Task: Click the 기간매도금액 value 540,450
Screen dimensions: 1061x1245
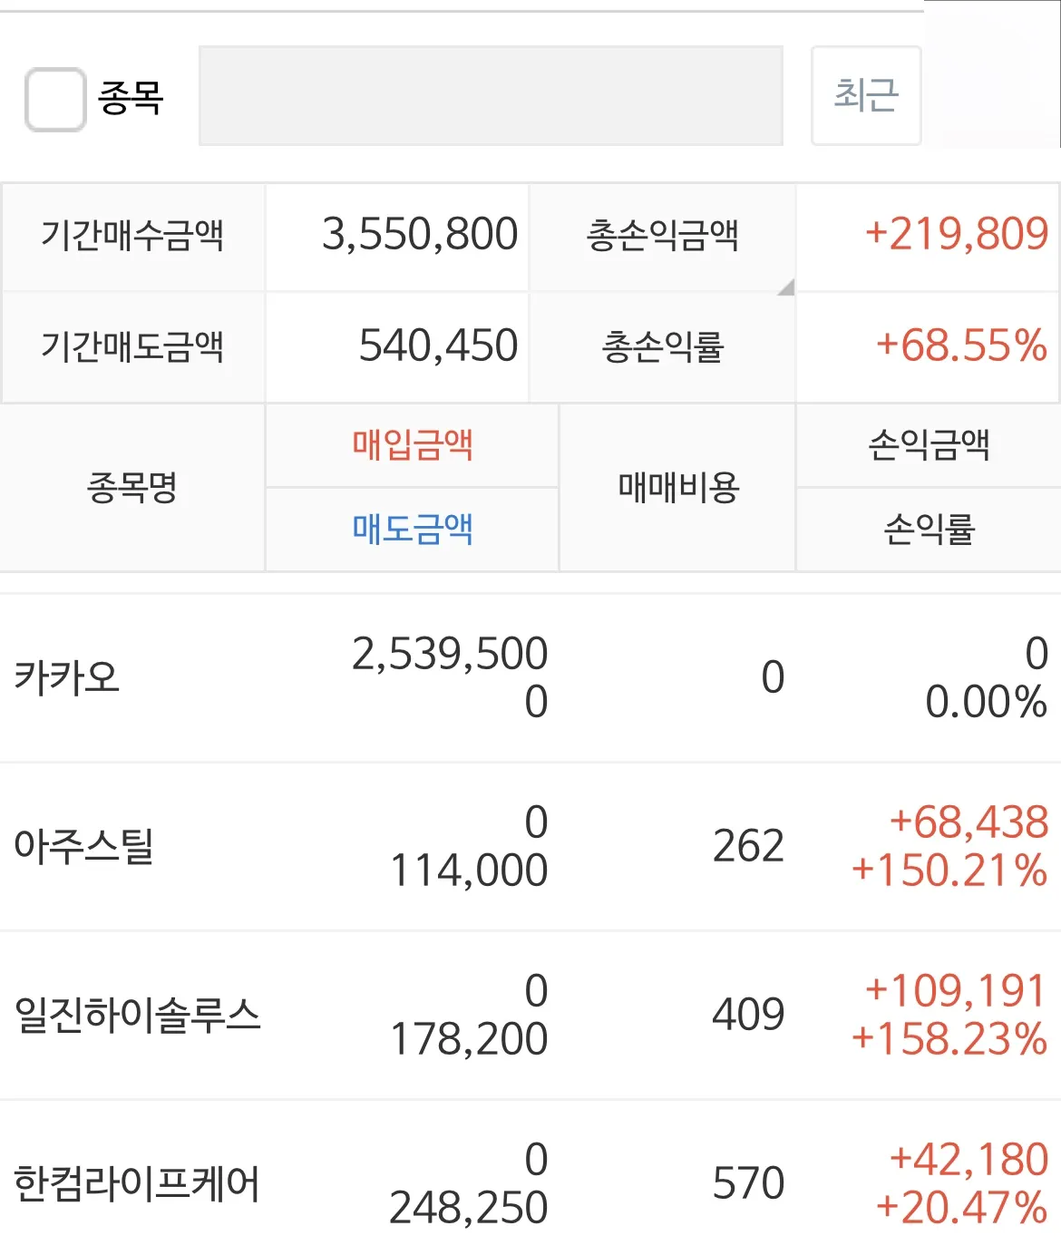Action: tap(438, 346)
